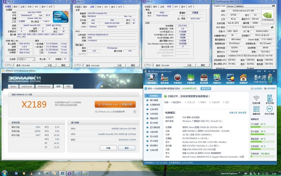
Task: Click 重新检测 rescan button in Ludashi
Action: click(x=205, y=88)
